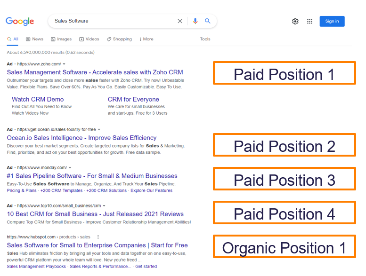Expand the monday.com ad dropdown arrow
The height and width of the screenshot is (276, 366).
tap(70, 168)
